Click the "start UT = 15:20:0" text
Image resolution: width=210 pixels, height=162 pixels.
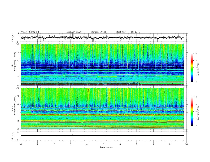(x=128, y=32)
